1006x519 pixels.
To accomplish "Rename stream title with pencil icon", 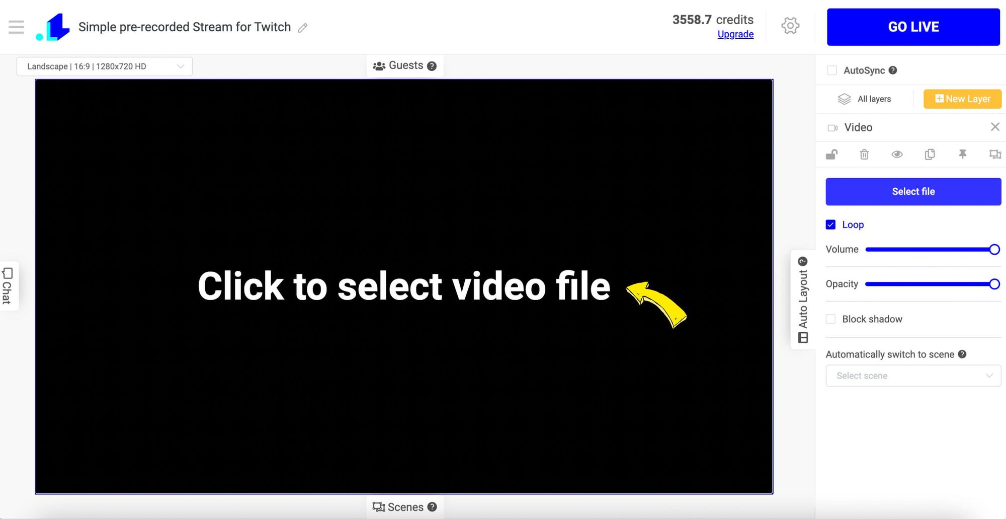I will click(x=302, y=28).
